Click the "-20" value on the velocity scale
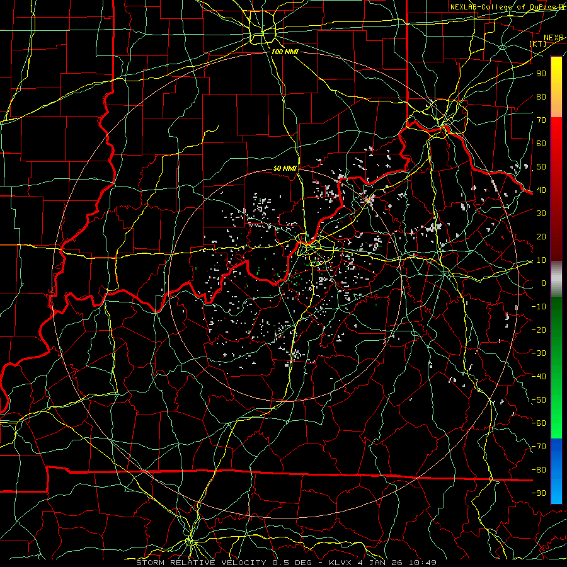 pos(539,330)
